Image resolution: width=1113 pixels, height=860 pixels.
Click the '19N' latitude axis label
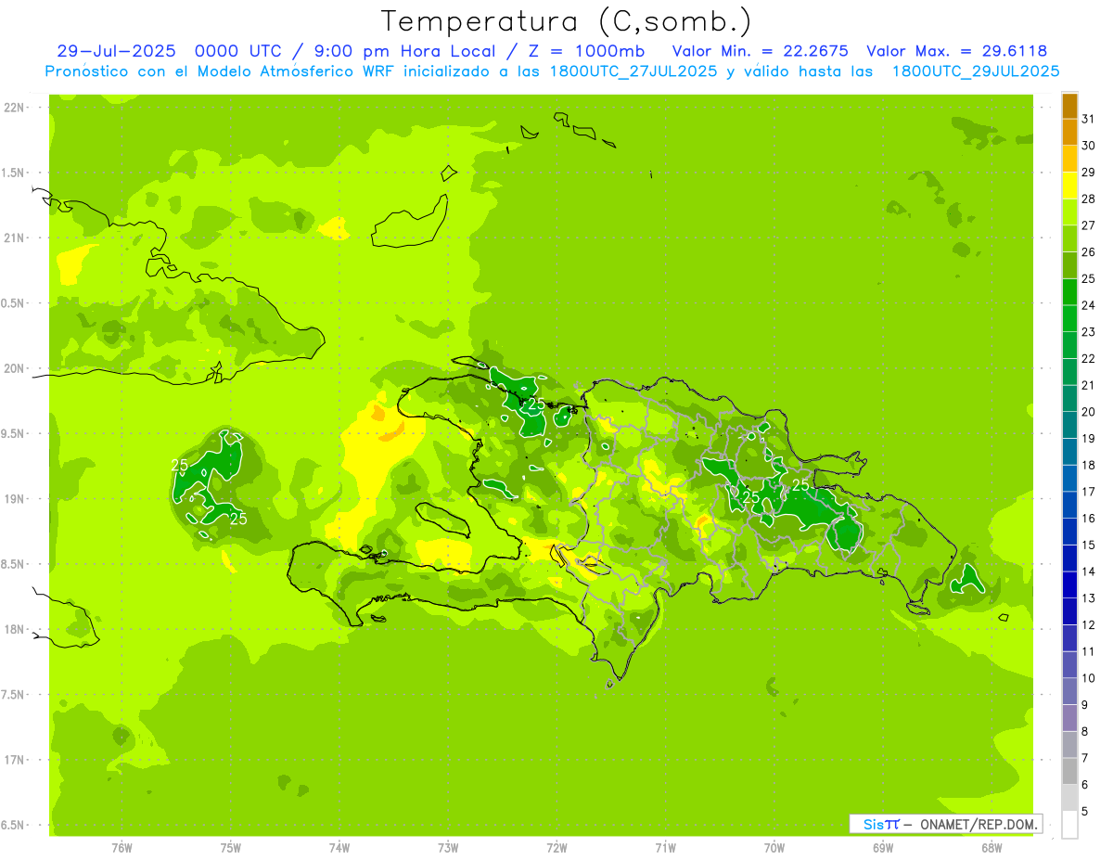click(x=15, y=498)
